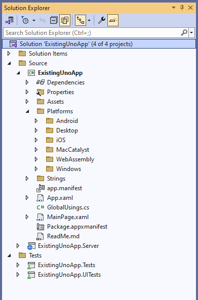198x300 pixels.
Task: Expand MainPage.xaml node
Action: pyautogui.click(x=27, y=217)
